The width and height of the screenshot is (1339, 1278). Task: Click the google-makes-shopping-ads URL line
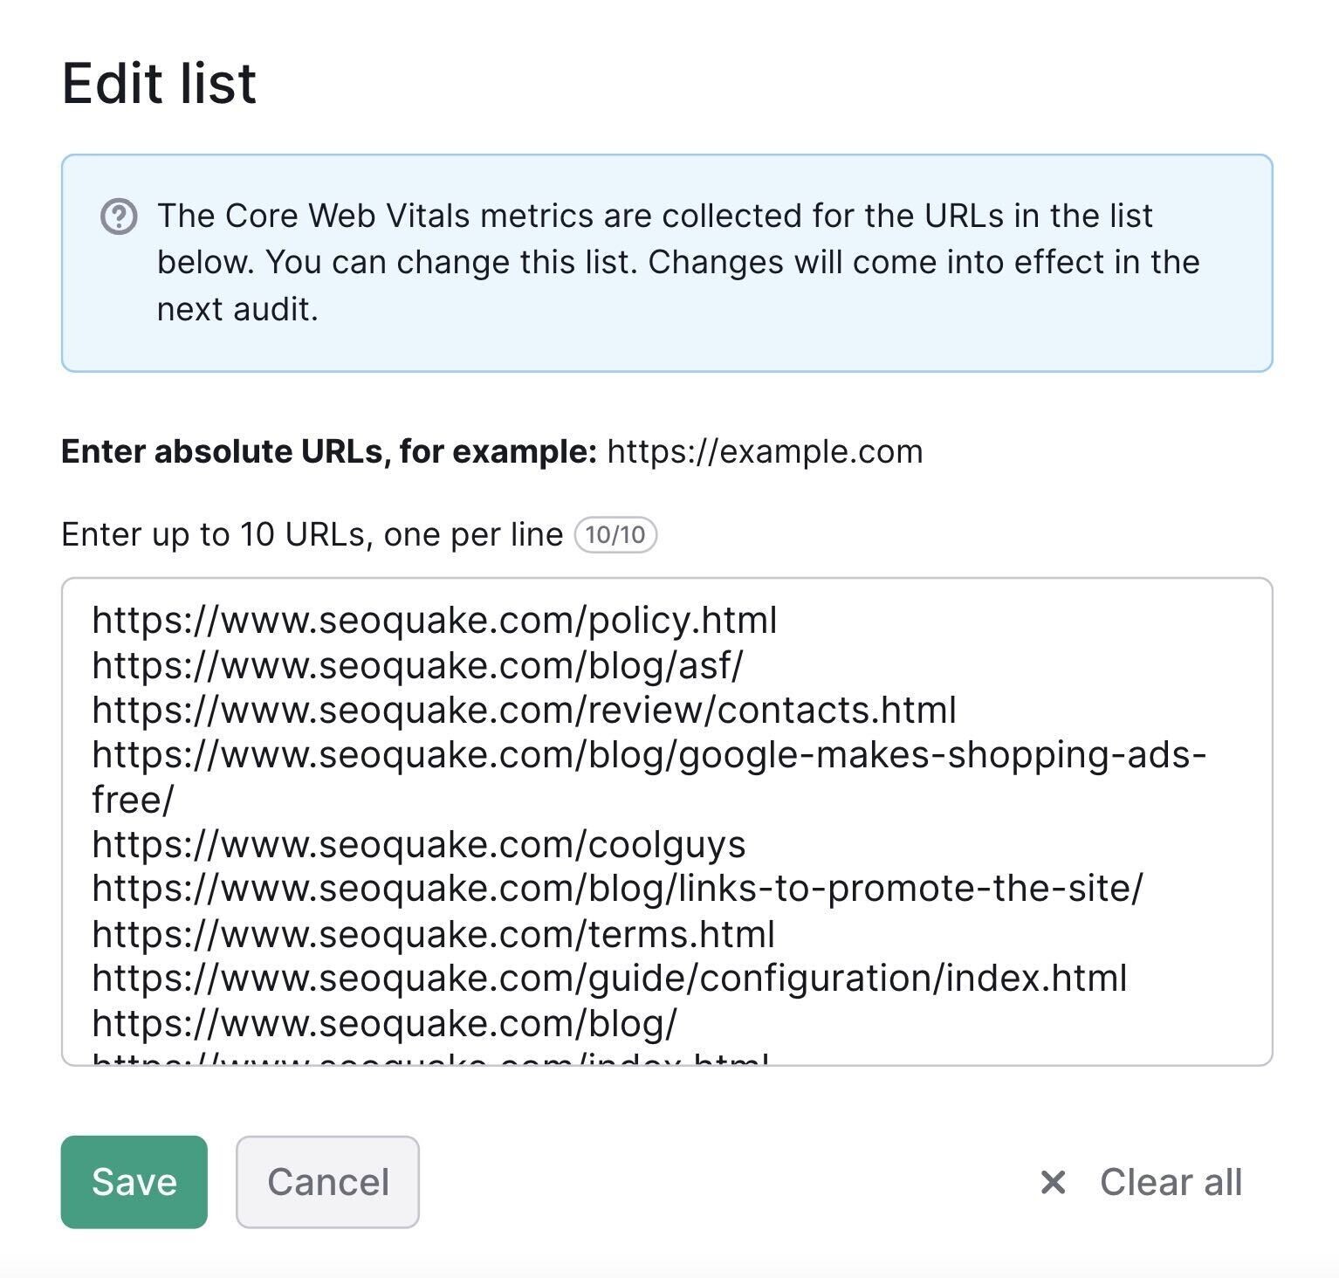click(649, 777)
